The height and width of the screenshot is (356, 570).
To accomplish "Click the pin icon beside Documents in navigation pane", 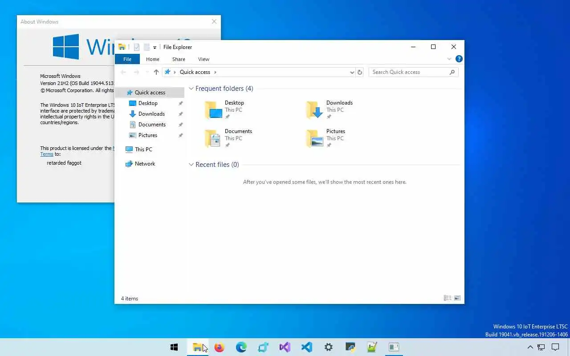I will pyautogui.click(x=180, y=125).
